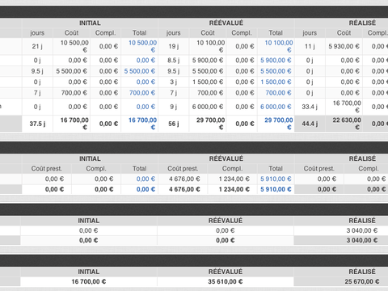Open the 6 000,00 € réévalué total link

click(276, 107)
